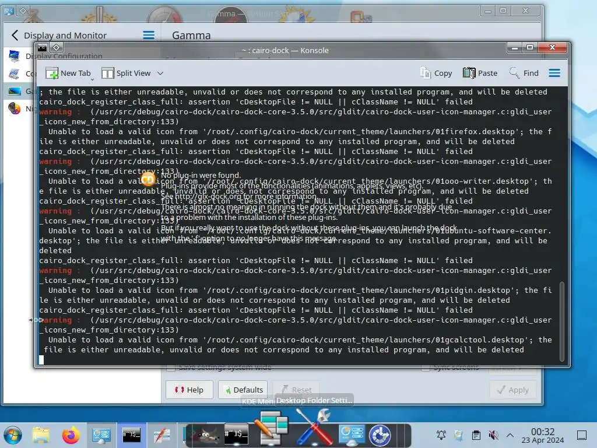The image size is (597, 448).
Task: Click the muted volume tray icon
Action: 493,435
